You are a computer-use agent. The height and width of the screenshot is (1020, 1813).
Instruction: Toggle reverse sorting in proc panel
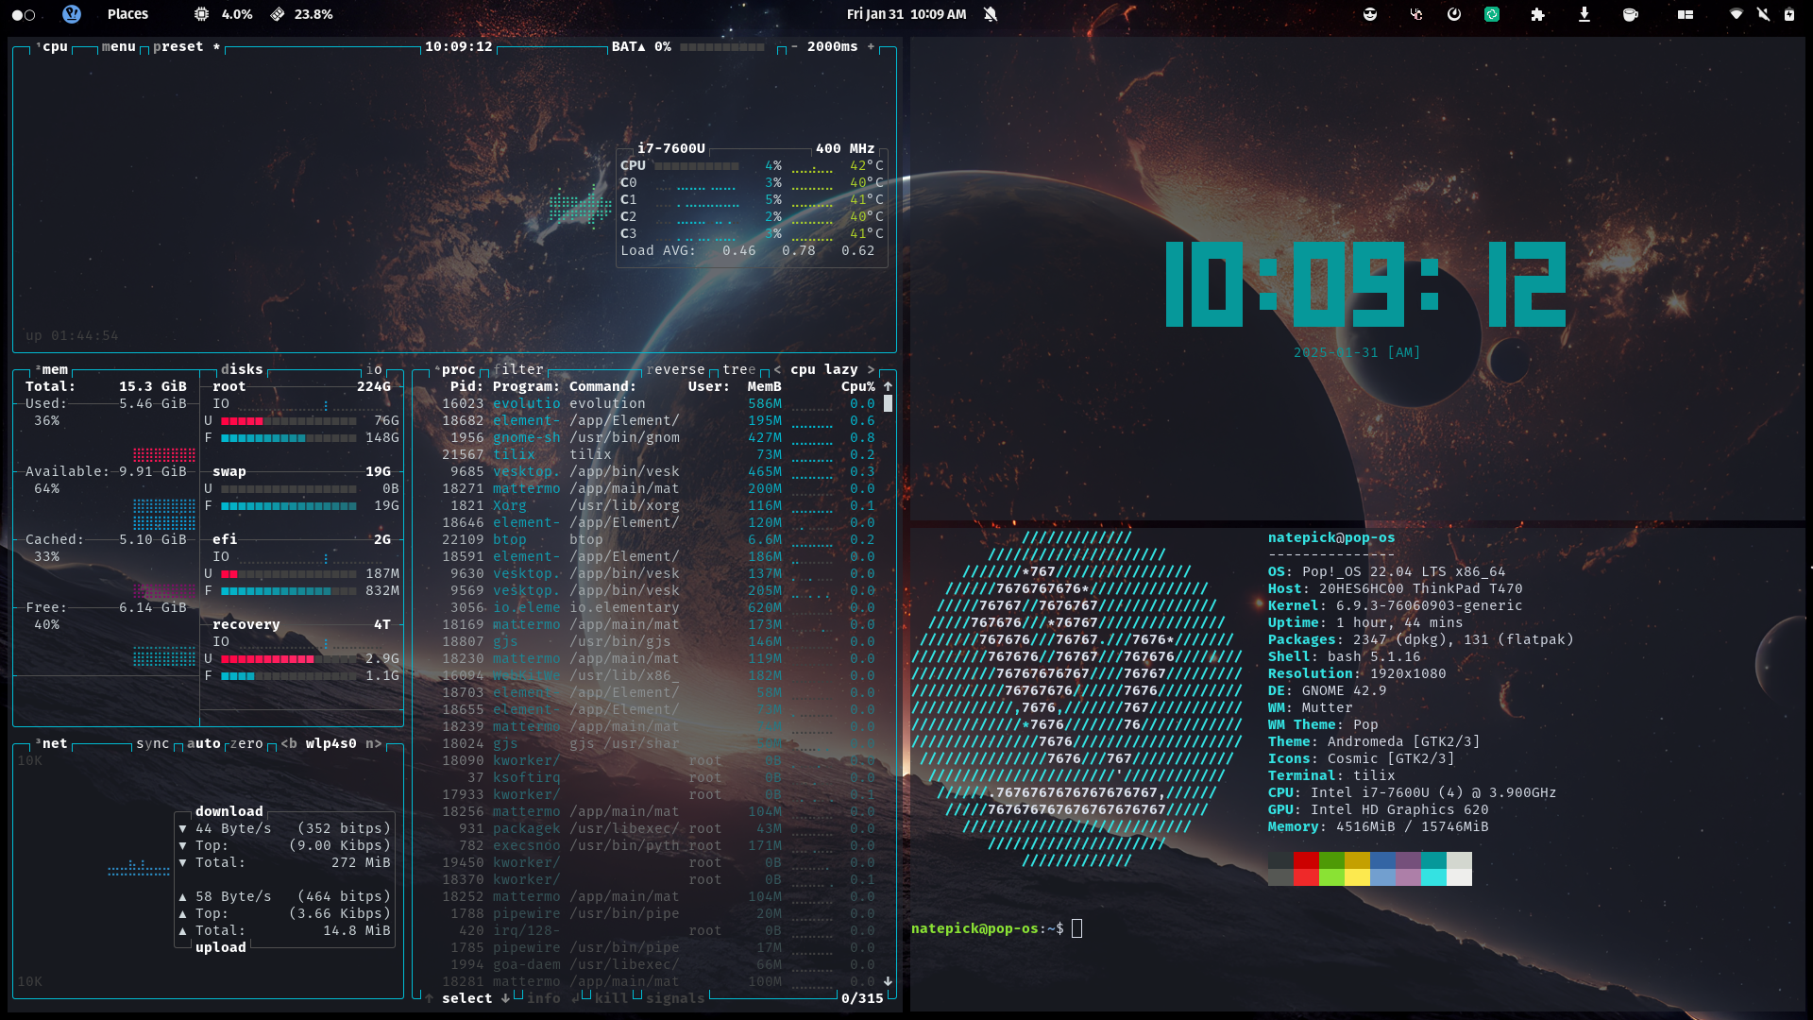[675, 369]
